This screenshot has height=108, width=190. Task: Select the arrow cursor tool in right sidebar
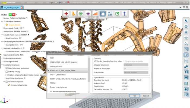[x=186, y=21]
